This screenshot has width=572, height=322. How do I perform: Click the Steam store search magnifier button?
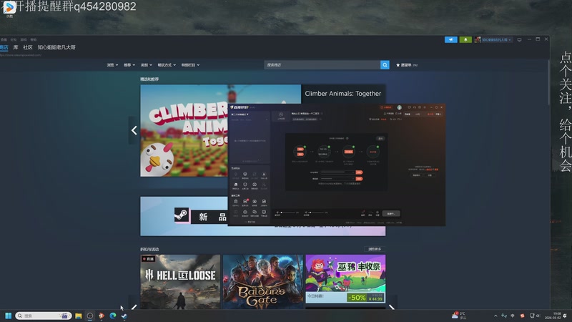[385, 65]
